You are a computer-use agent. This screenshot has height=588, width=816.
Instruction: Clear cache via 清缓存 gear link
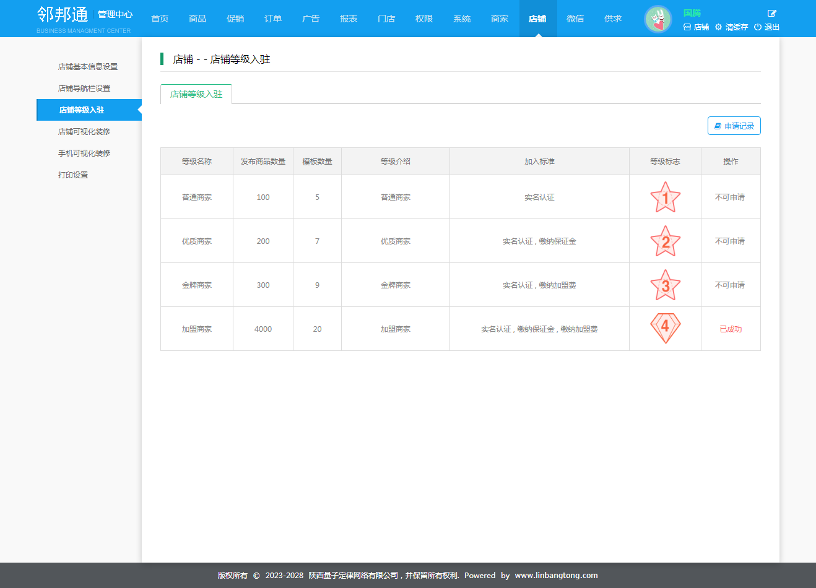tap(731, 27)
